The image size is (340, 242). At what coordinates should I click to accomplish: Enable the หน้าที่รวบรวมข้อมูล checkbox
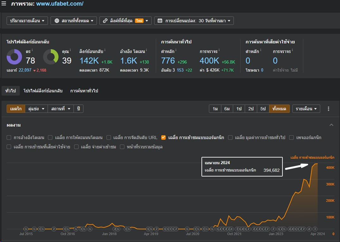tap(122, 147)
